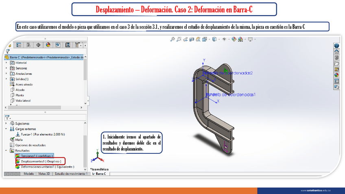345x194 pixels.
Task: Switch to the Modelo tab
Action: tap(28, 174)
